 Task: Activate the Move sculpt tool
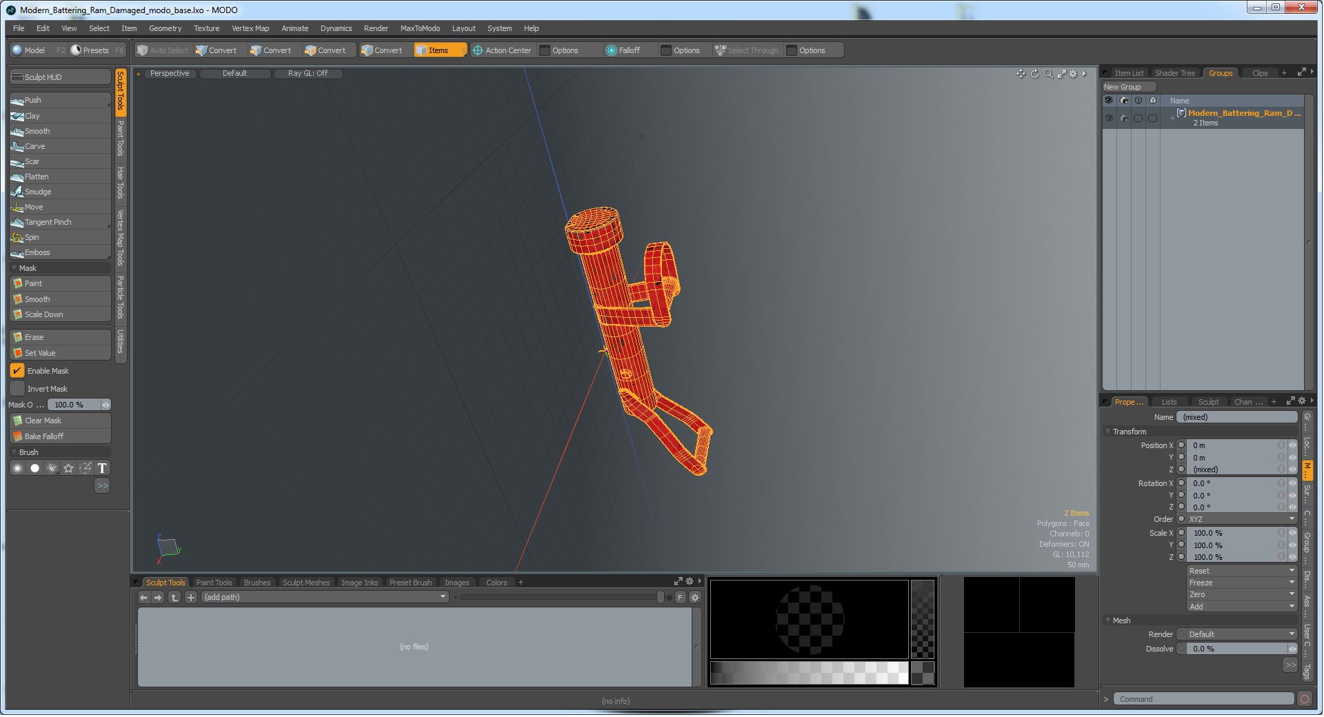tap(60, 207)
